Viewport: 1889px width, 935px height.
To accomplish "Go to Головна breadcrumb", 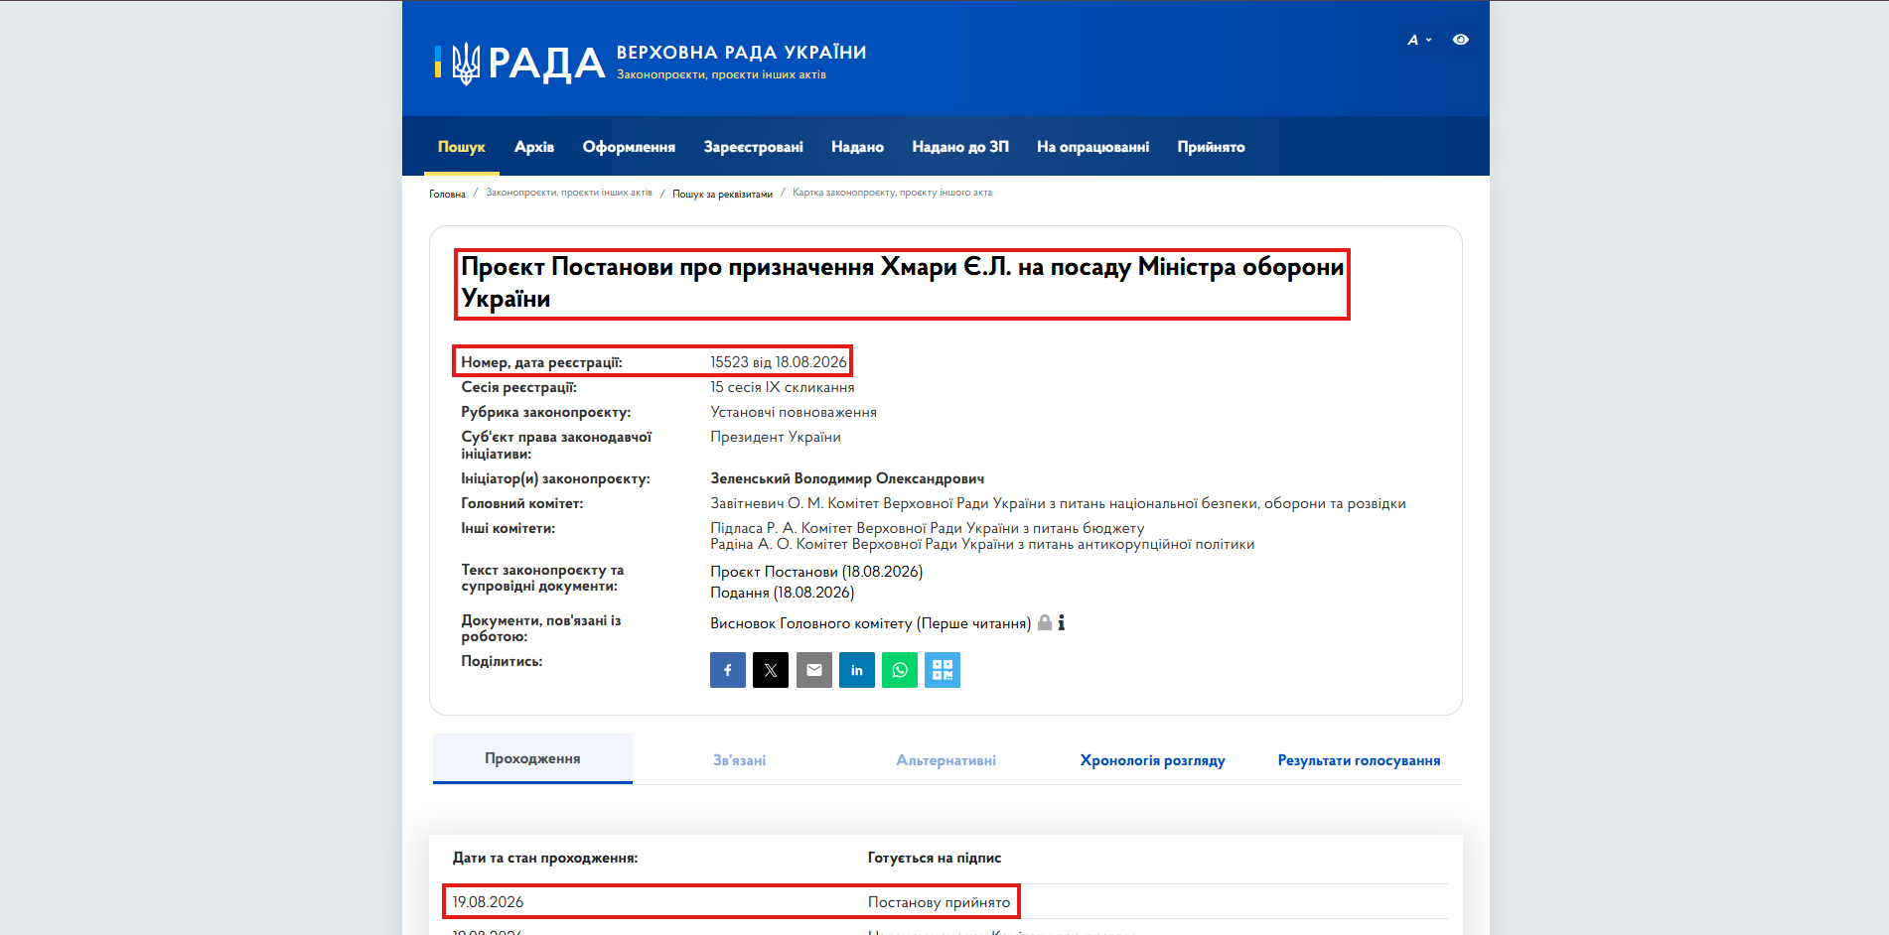I will point(447,194).
